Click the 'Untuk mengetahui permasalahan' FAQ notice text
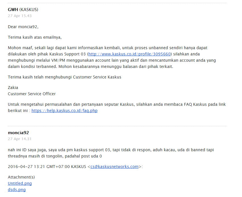Image resolution: width=242 pixels, height=197 pixels. pyautogui.click(x=117, y=107)
